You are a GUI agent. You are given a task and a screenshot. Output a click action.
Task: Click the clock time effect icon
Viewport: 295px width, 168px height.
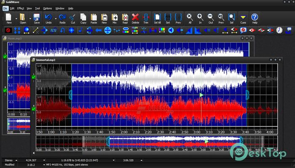(279, 30)
